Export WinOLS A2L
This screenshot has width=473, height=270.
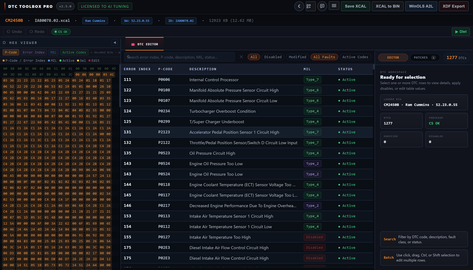[421, 6]
